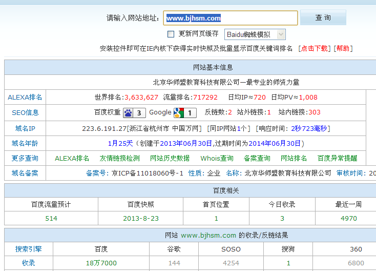The height and width of the screenshot is (271, 376).
Task: Open the 帮助 link
Action: pos(343,49)
